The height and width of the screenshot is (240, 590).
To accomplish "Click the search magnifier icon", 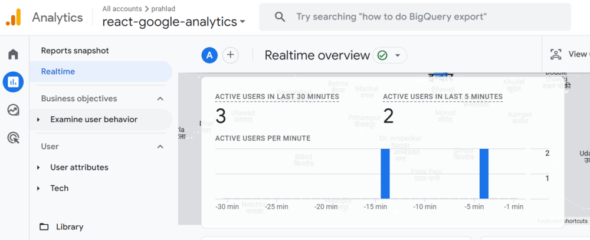I will tap(280, 17).
